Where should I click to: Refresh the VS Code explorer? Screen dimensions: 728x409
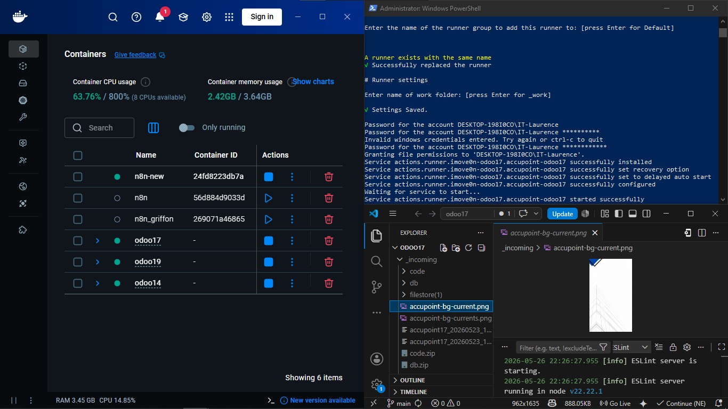click(468, 248)
